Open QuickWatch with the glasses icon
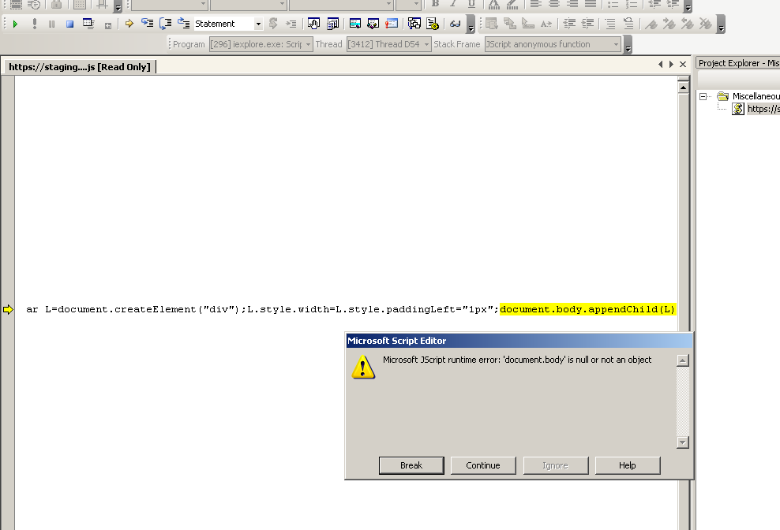Screen dimensions: 780x530 coord(456,24)
